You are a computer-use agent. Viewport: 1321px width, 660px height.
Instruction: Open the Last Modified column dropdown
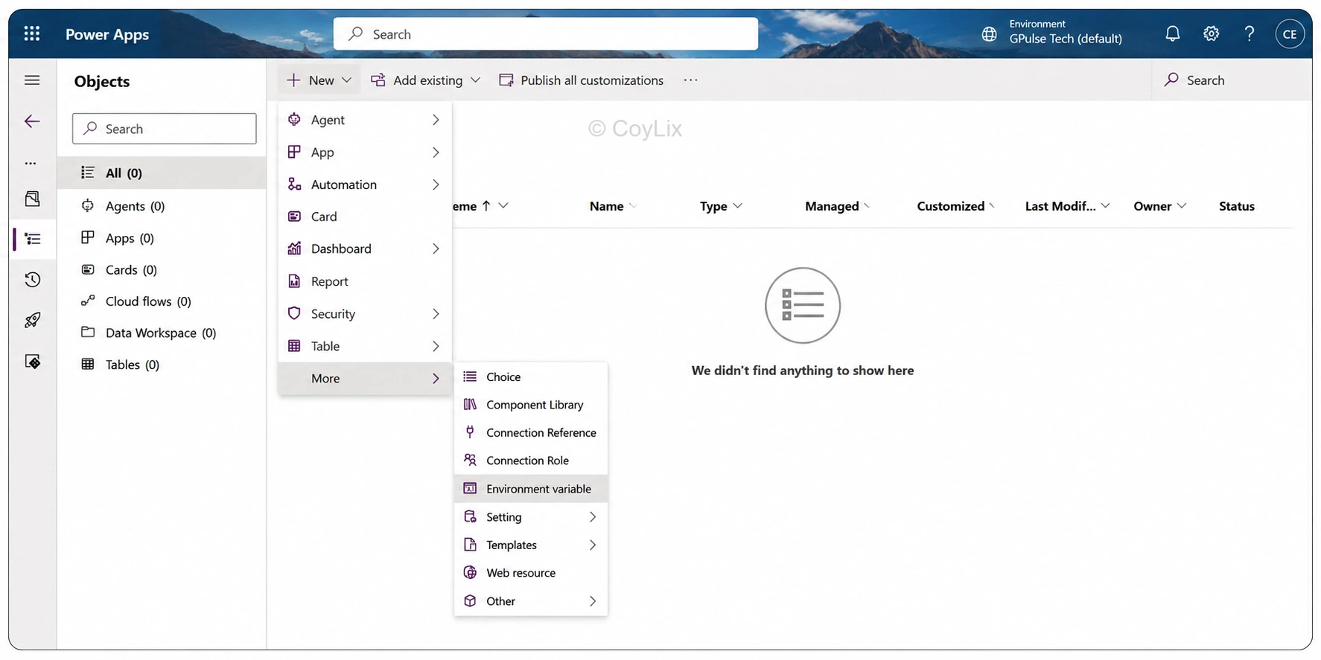(1105, 206)
